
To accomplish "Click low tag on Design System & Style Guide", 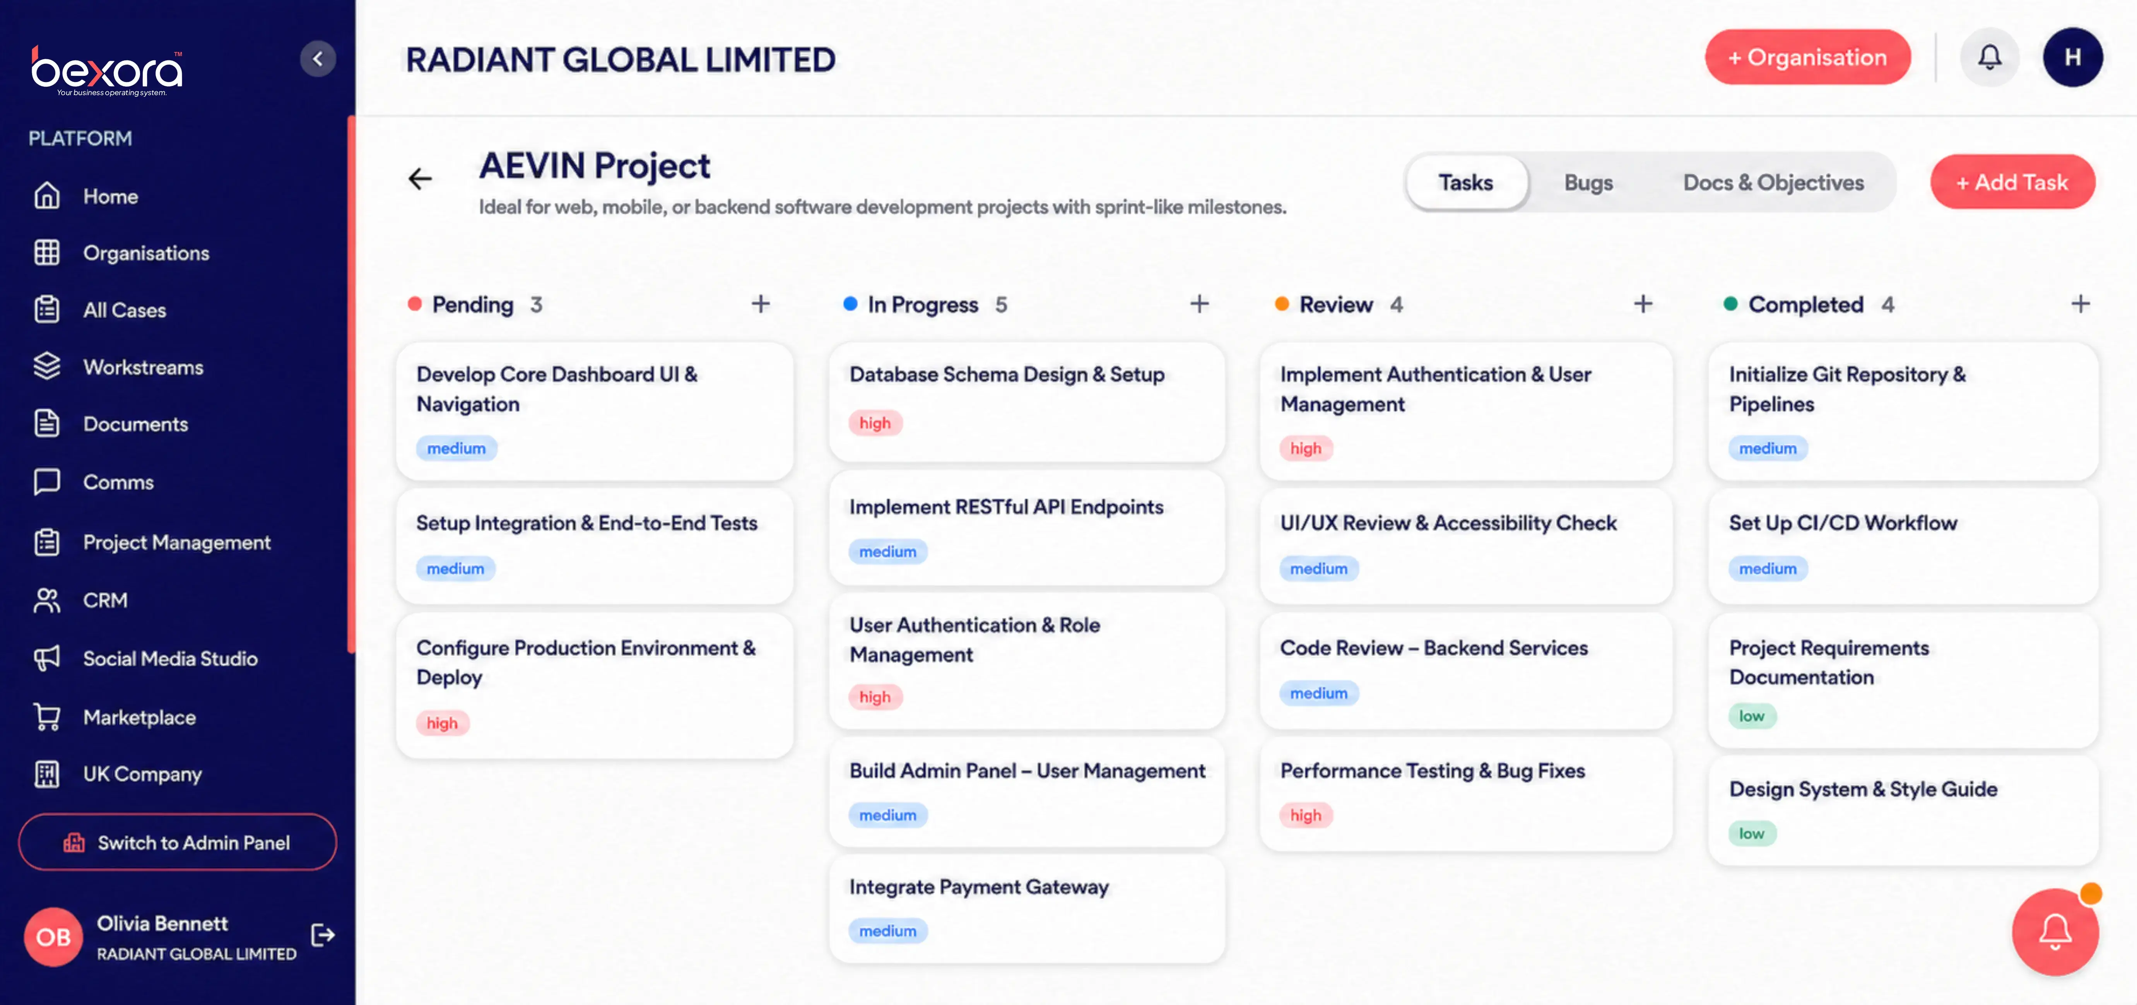I will (x=1751, y=833).
